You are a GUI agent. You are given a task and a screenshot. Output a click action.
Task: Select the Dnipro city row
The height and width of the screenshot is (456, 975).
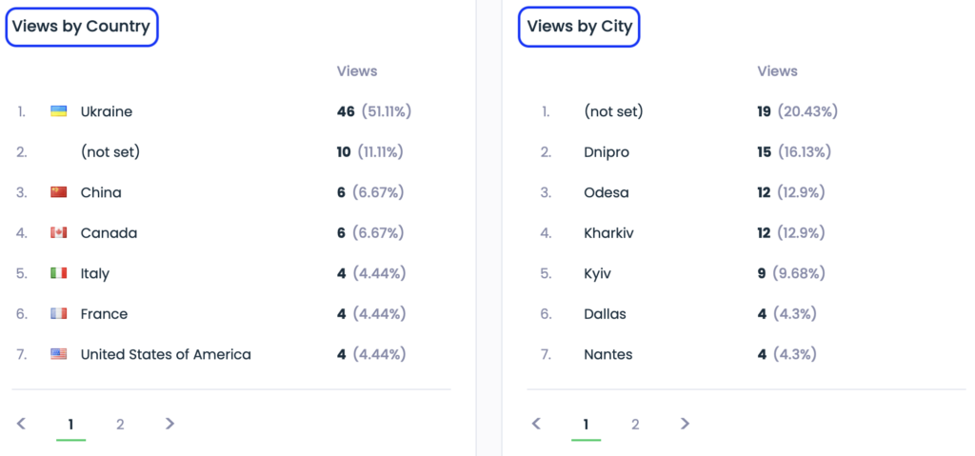point(607,152)
